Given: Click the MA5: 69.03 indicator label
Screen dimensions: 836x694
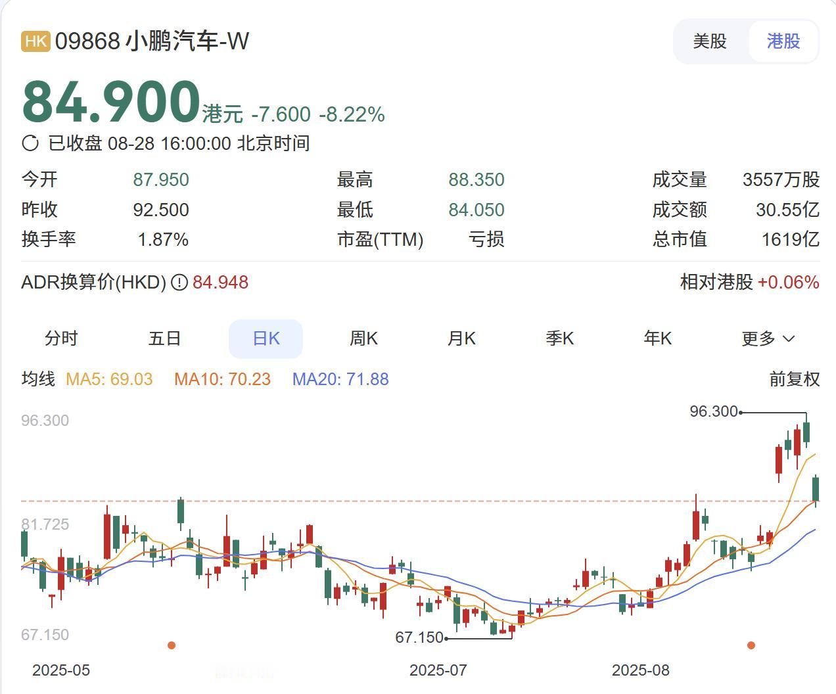Looking at the screenshot, I should pyautogui.click(x=109, y=379).
